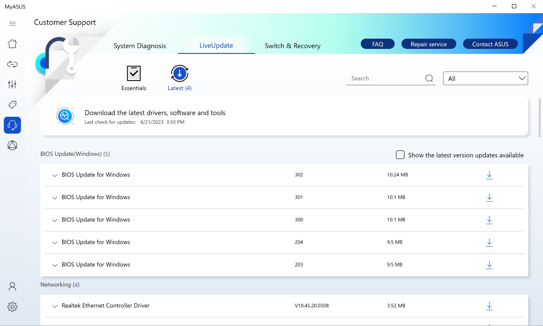Click the vertical scrollbar thumb
The height and width of the screenshot is (326, 543).
point(540,117)
